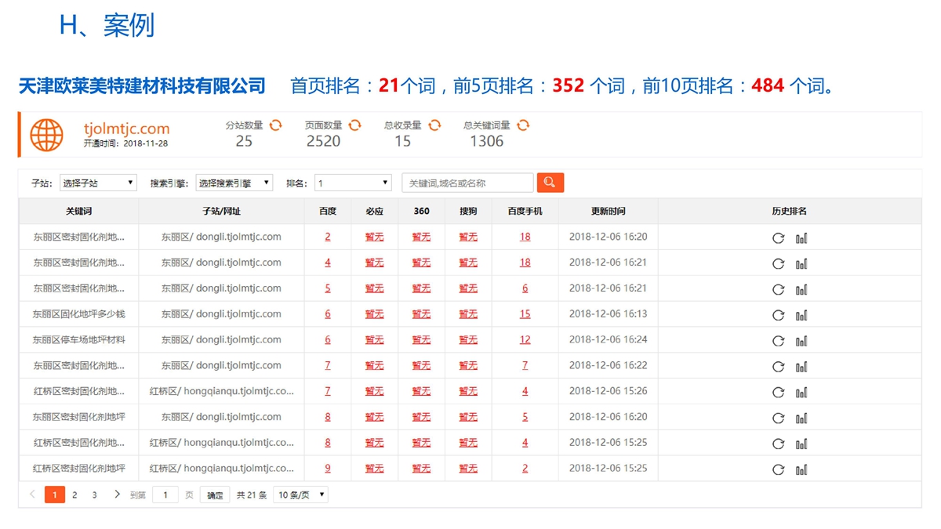Change the 10条/页 page size dropdown

point(300,495)
